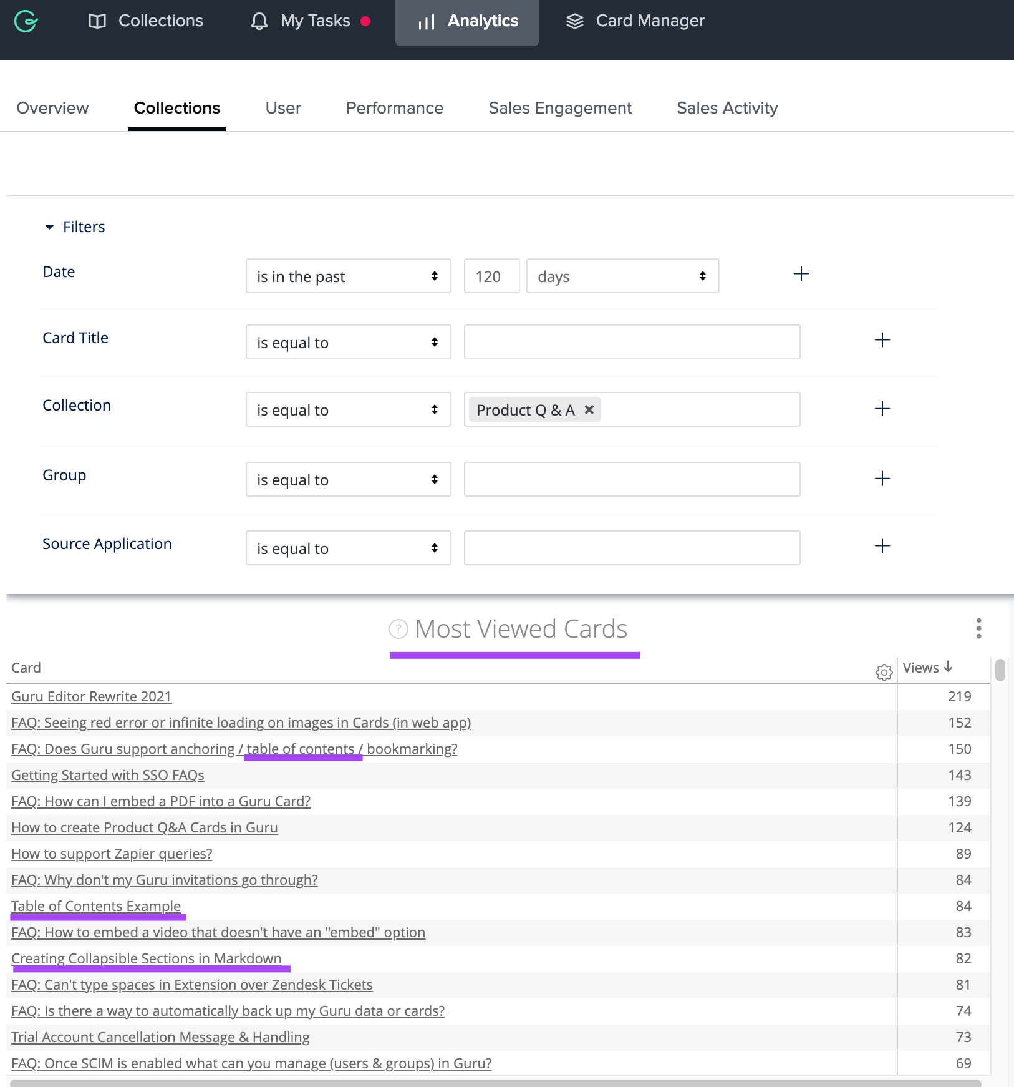The height and width of the screenshot is (1087, 1014).
Task: Go to Card Manager in top navigation
Action: pos(635,21)
